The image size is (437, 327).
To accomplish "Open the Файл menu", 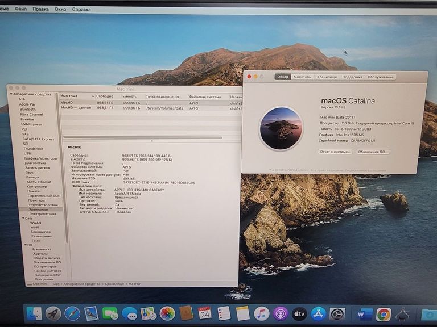I will click(x=20, y=9).
